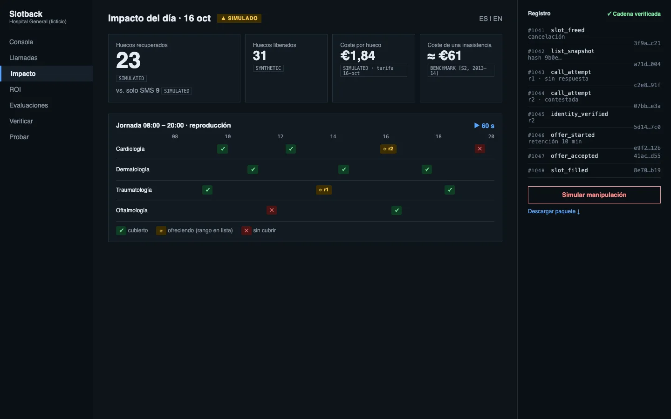Image resolution: width=671 pixels, height=419 pixels.
Task: Select log entry #1047 offer_accepted
Action: click(x=594, y=156)
